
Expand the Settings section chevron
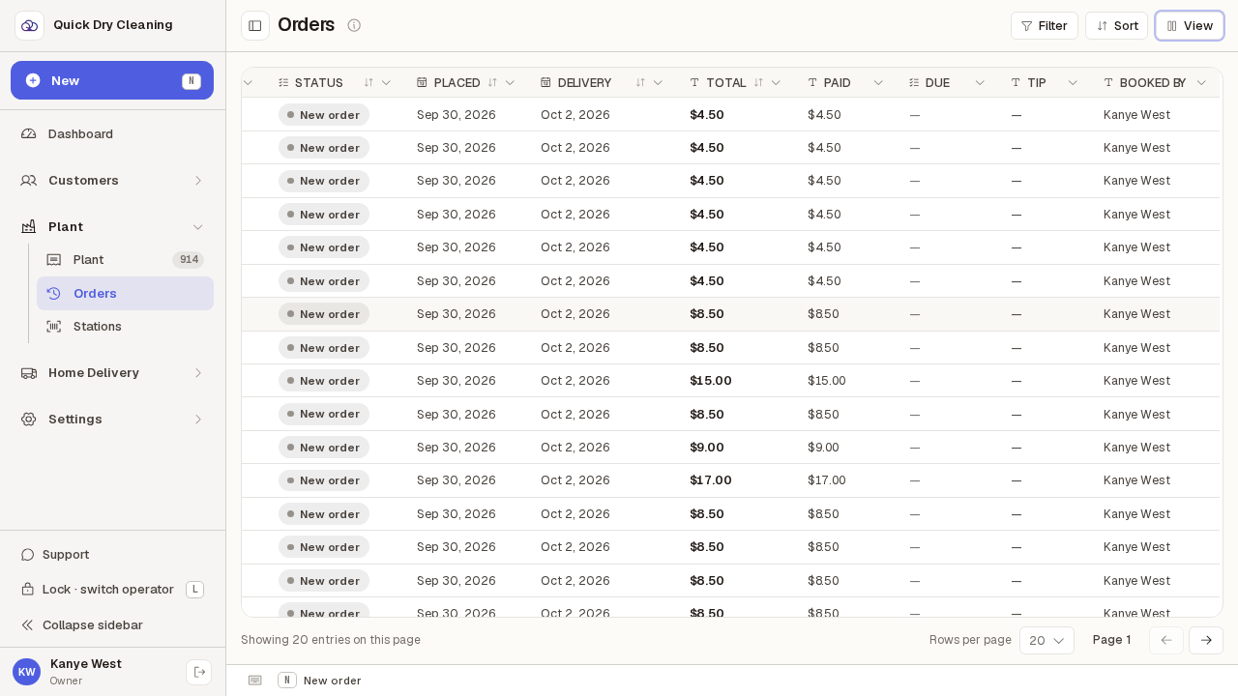pos(198,420)
